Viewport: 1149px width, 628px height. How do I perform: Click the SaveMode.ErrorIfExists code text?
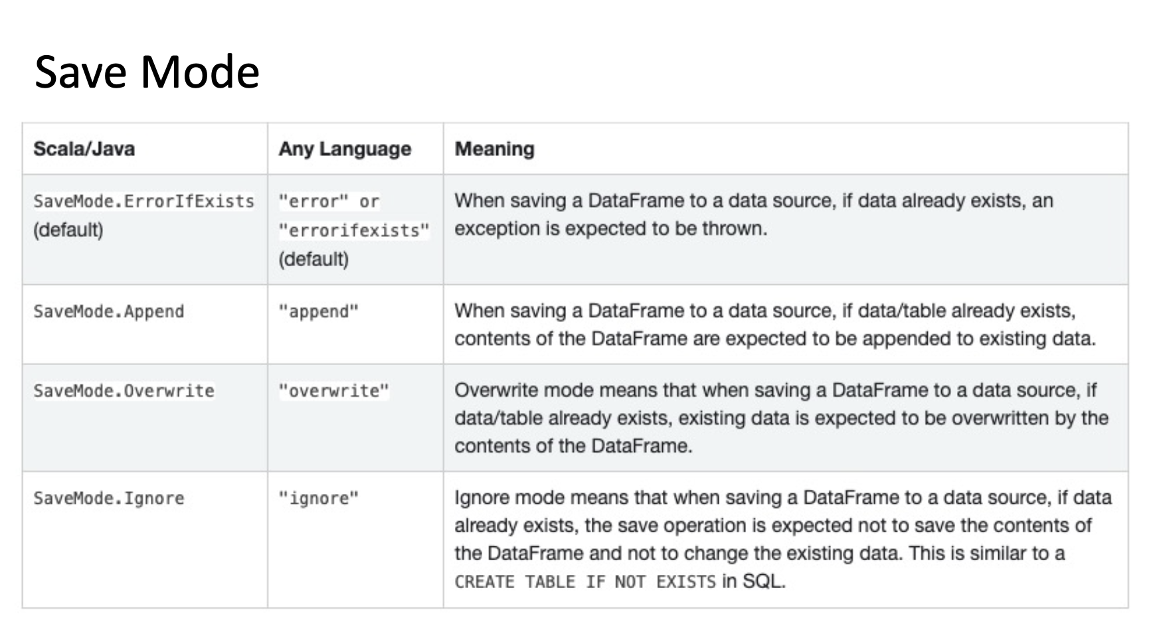[x=143, y=201]
